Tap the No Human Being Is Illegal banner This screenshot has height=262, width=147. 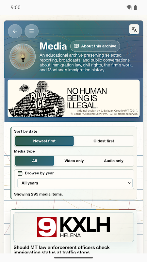pyautogui.click(x=73, y=99)
